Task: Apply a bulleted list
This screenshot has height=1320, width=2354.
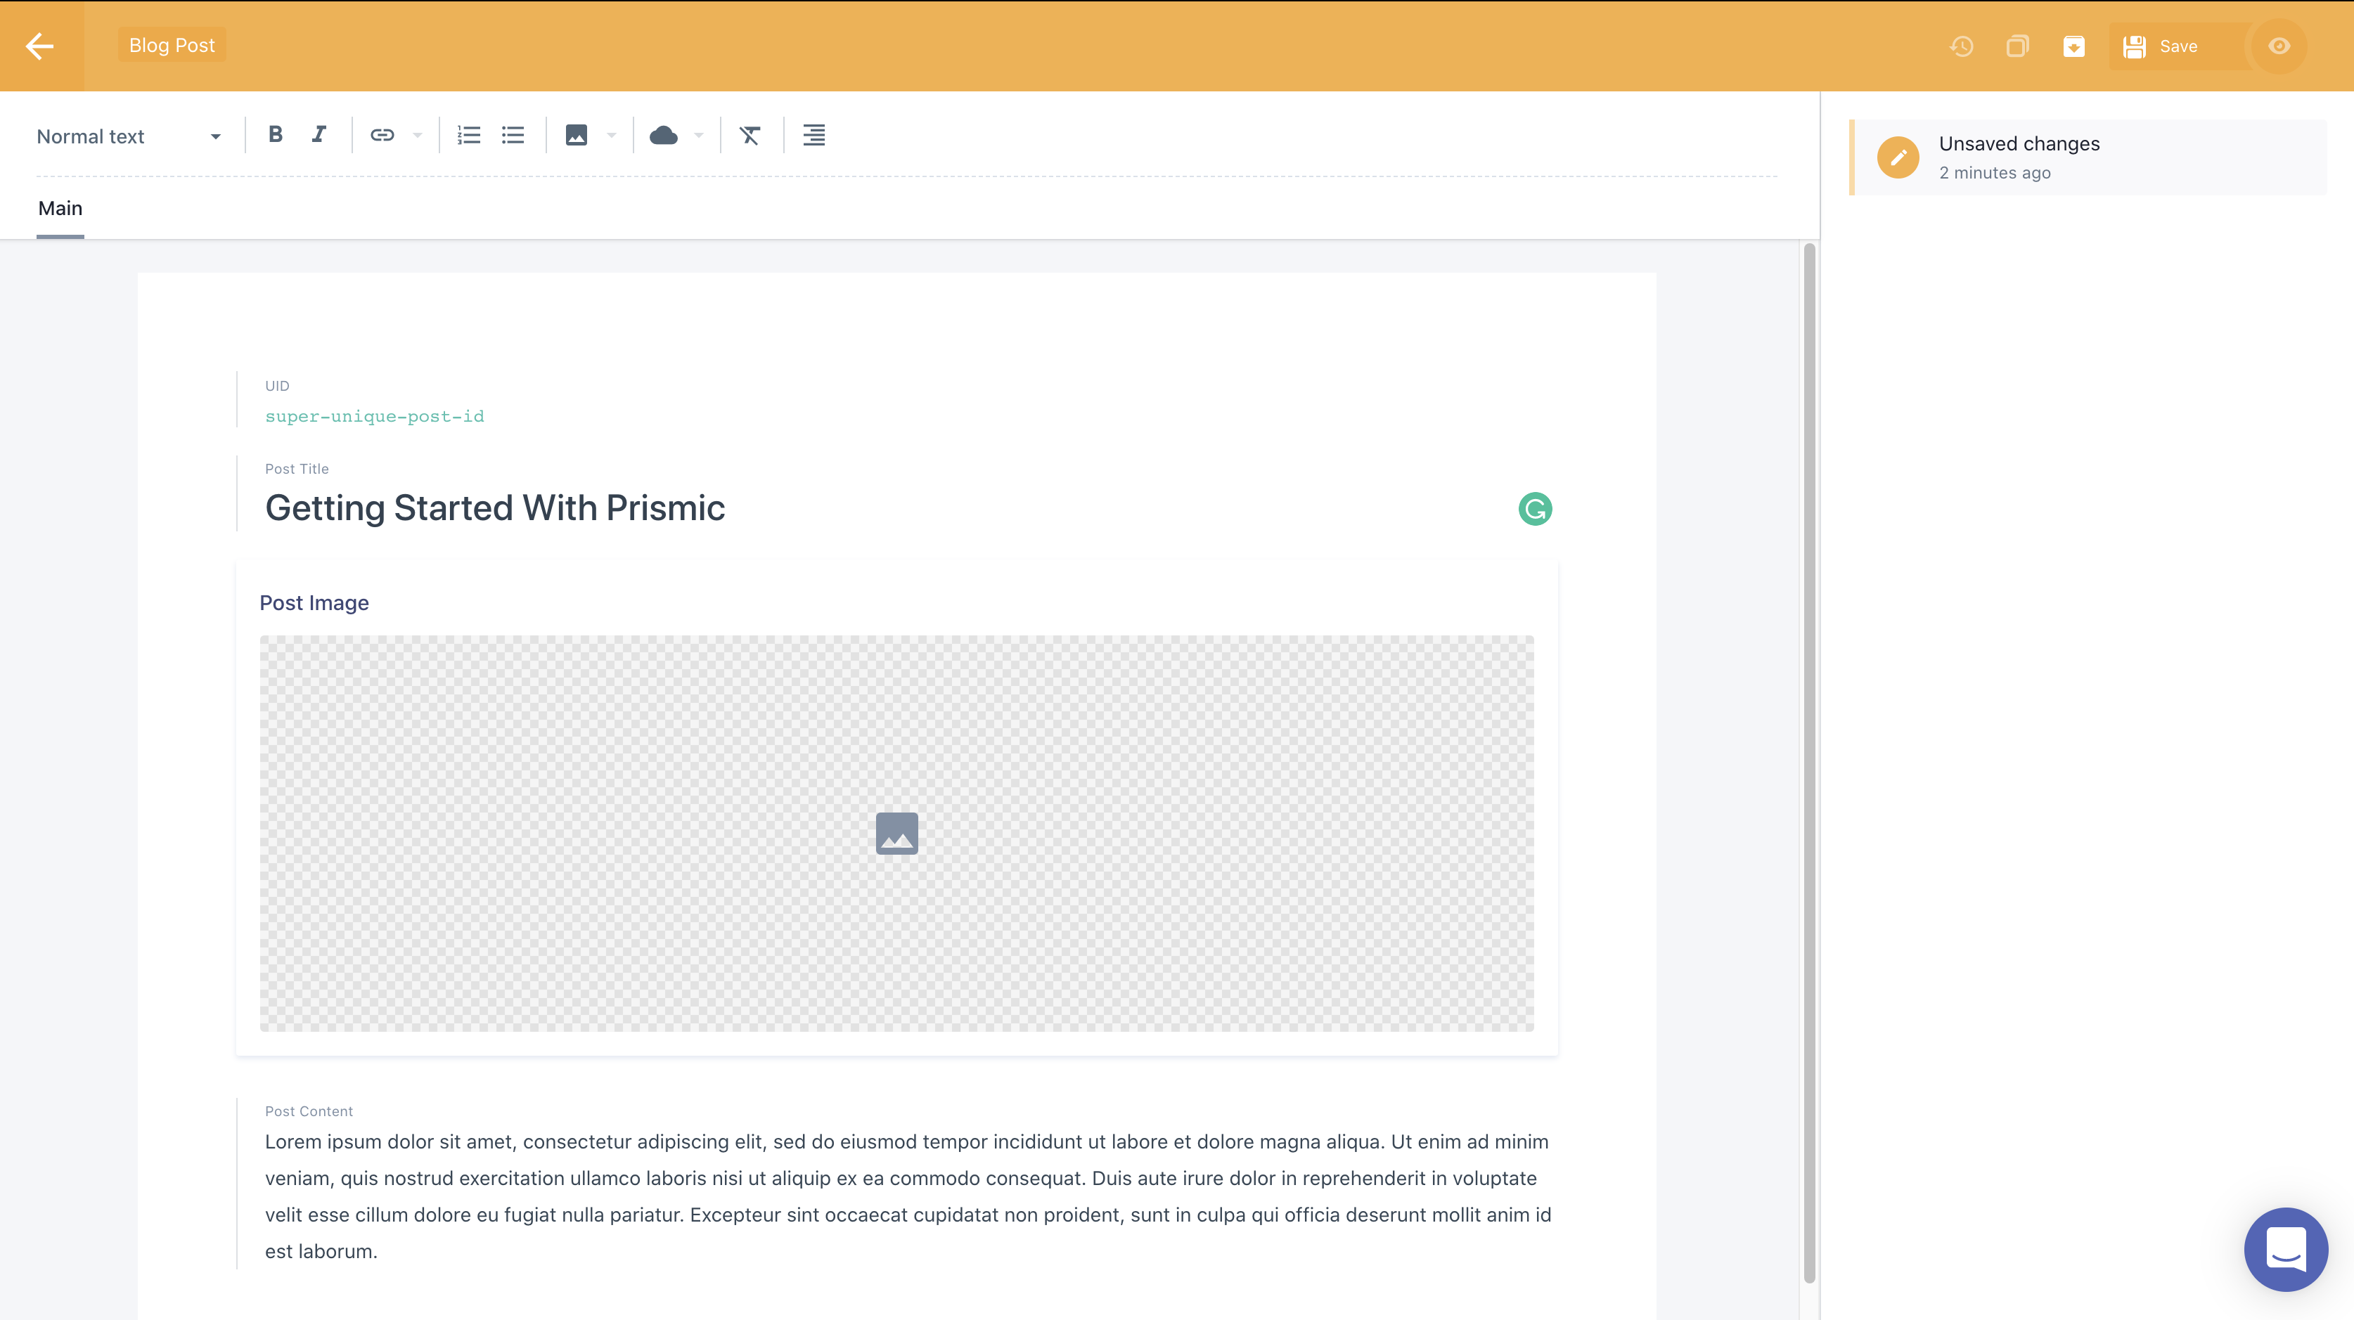Action: click(513, 135)
